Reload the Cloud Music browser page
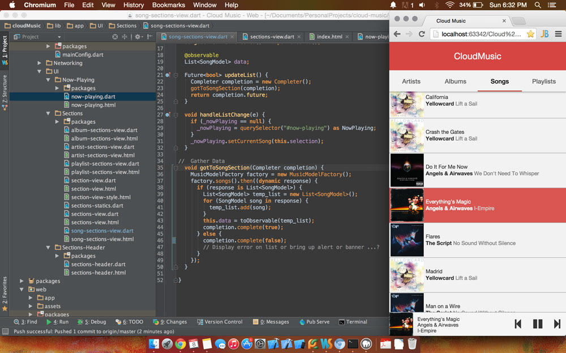Image resolution: width=566 pixels, height=353 pixels. coord(422,34)
